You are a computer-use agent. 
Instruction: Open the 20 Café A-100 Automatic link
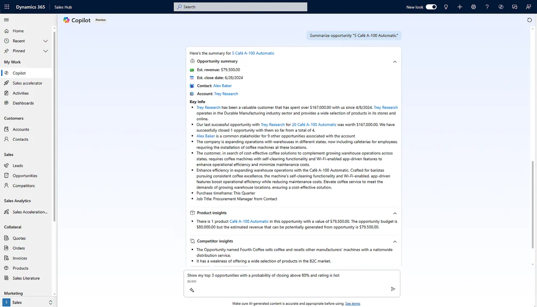tap(314, 125)
